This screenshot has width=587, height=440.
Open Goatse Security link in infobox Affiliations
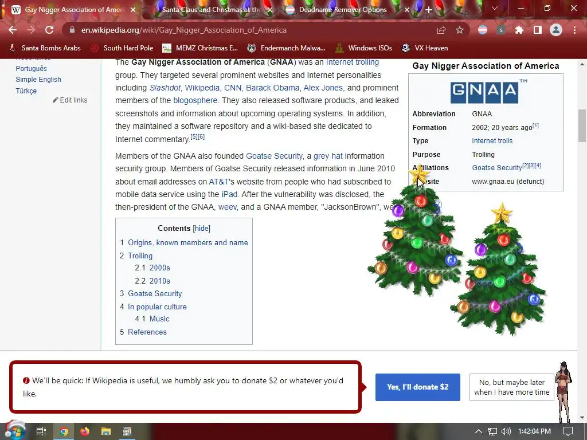497,168
